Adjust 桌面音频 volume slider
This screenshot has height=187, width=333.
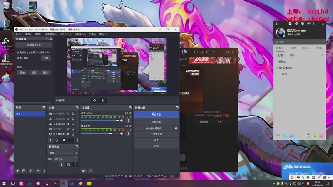coord(100,133)
